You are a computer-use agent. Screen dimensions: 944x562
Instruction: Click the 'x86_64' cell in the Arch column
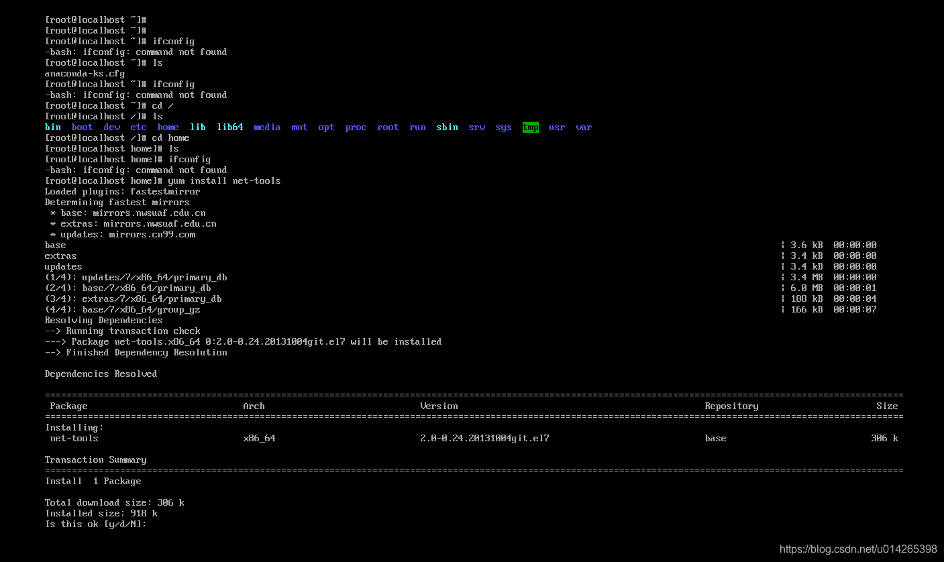click(260, 439)
